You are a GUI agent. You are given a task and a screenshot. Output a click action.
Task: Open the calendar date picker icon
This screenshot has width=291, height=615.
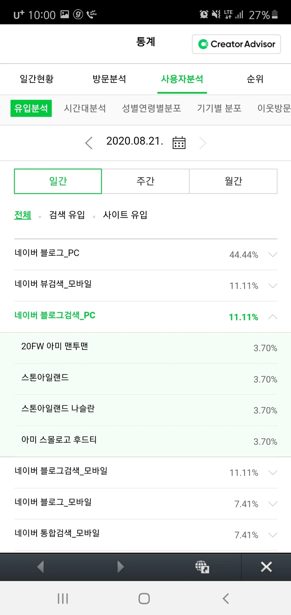(x=179, y=142)
